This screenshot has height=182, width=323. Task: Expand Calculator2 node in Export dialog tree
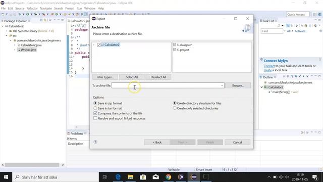point(94,45)
